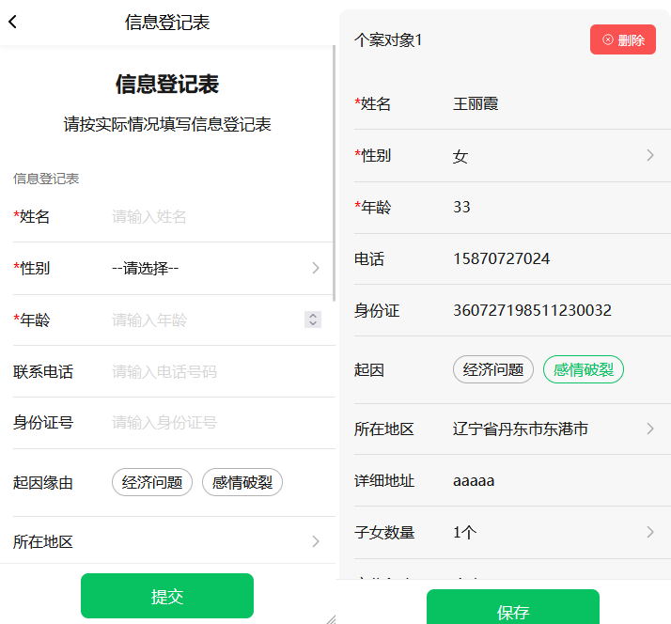
Task: Select 经济问题 tag in 起因 row
Action: pos(493,369)
